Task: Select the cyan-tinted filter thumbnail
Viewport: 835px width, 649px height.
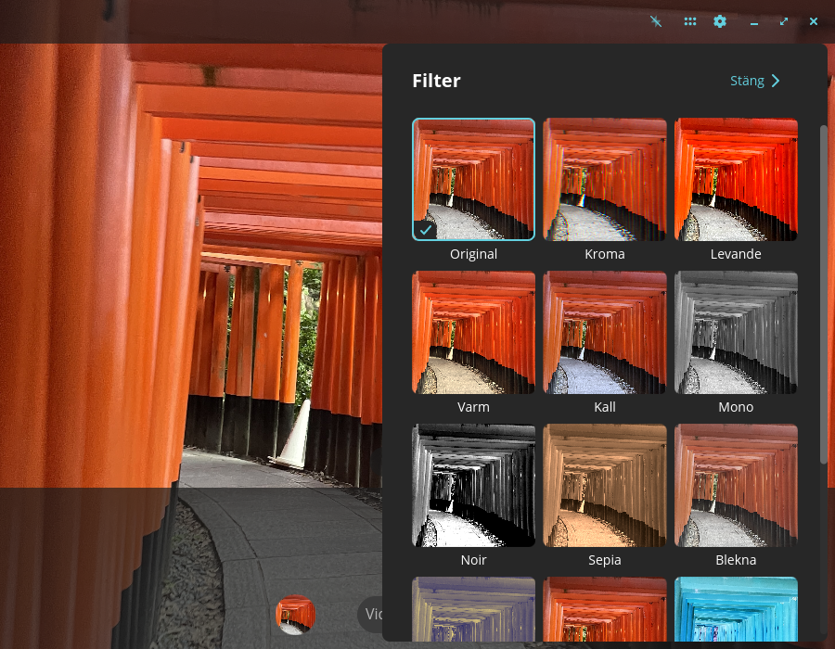Action: click(736, 609)
